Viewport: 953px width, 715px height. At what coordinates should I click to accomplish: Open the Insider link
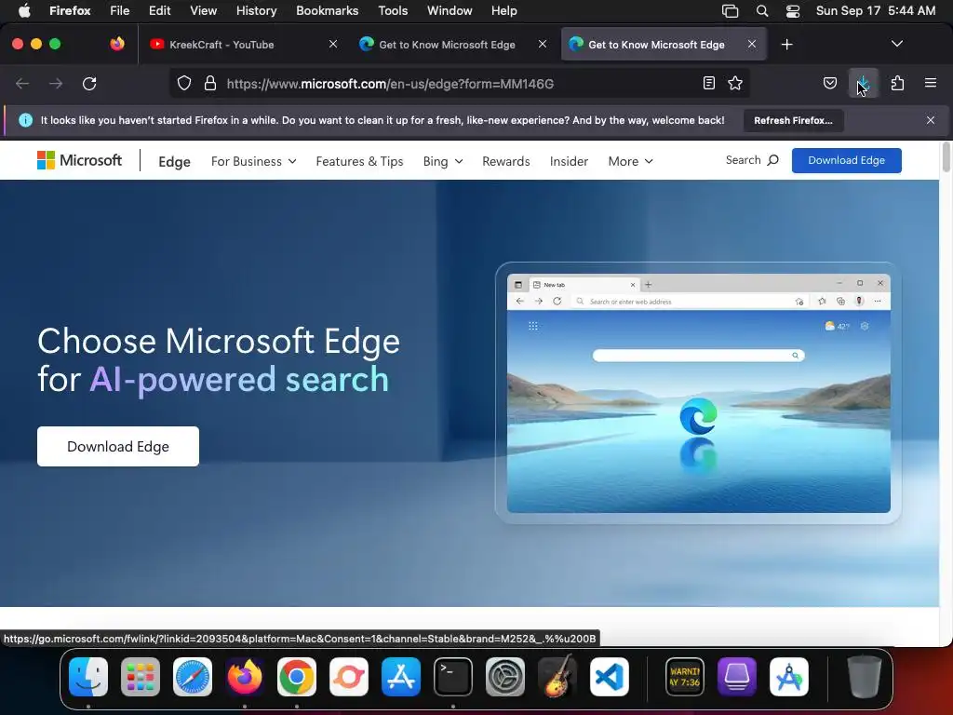569,161
